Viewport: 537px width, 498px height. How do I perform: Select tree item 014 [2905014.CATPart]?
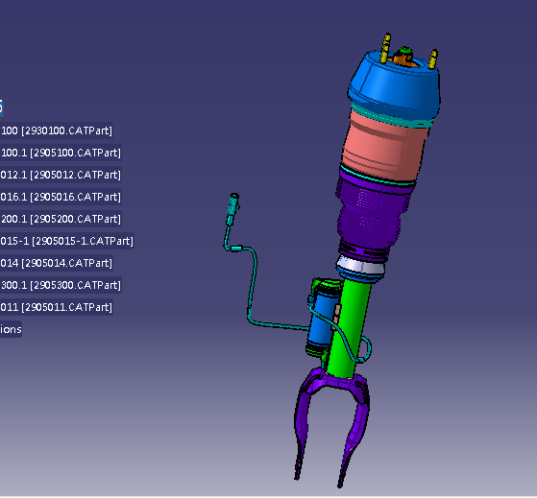(x=56, y=263)
